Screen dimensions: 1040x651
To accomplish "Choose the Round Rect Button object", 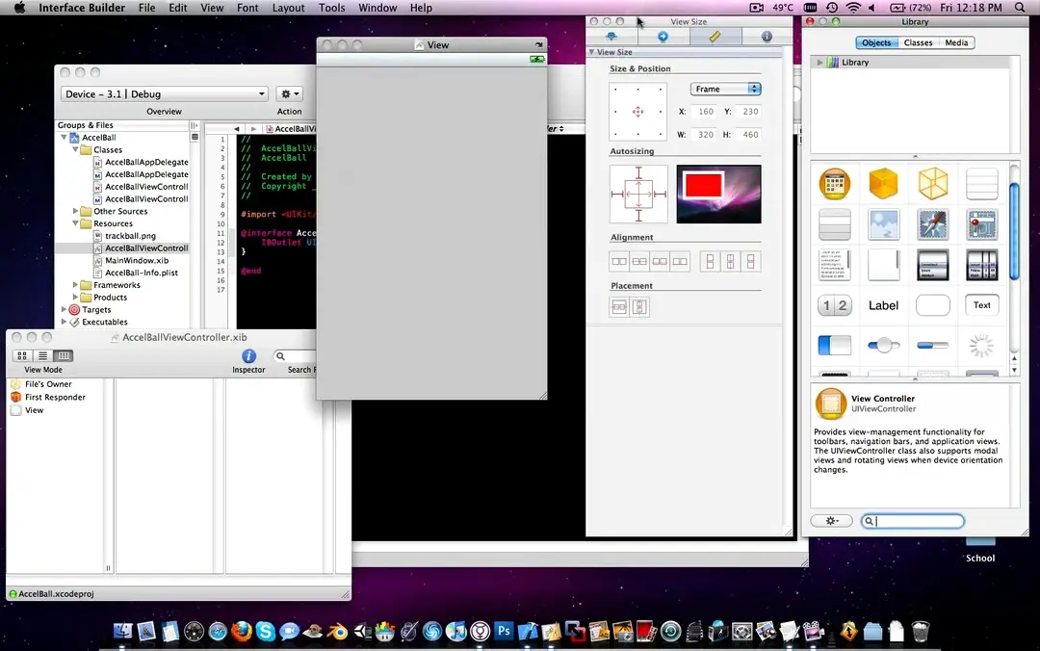I will [932, 305].
